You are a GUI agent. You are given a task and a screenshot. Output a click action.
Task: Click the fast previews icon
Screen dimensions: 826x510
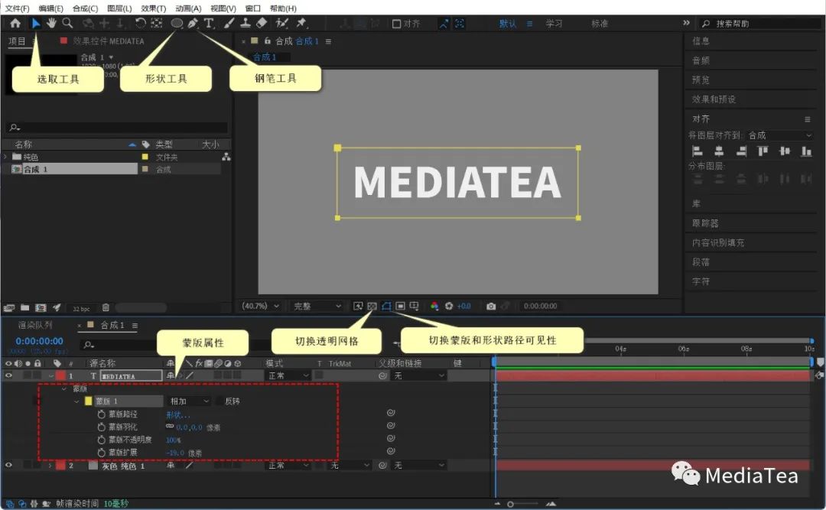pos(358,306)
